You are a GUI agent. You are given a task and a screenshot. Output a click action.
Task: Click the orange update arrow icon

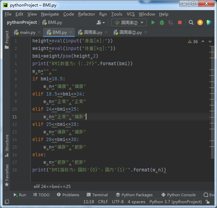200,22
